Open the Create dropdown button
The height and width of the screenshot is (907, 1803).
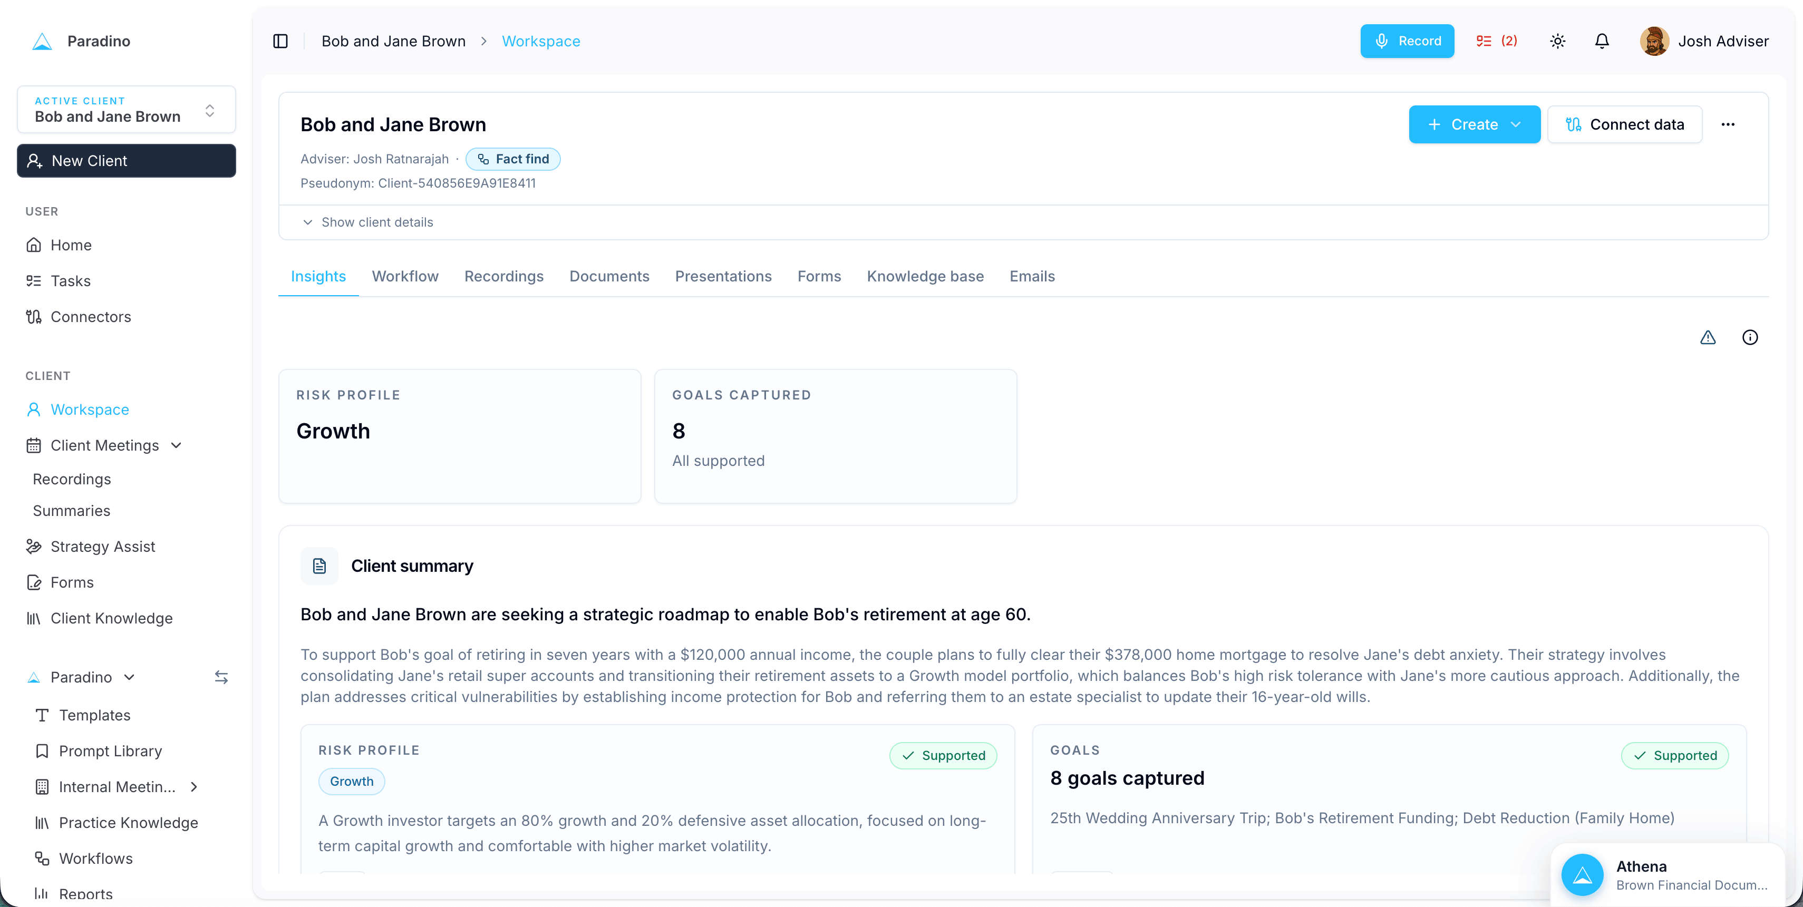tap(1474, 124)
